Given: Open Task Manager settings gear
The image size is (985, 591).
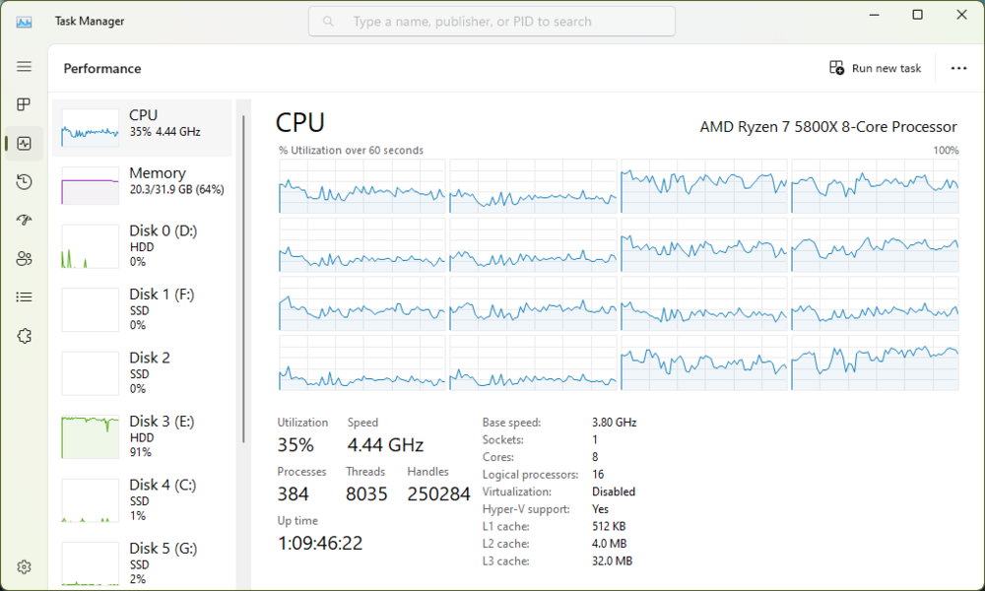Looking at the screenshot, I should (24, 567).
